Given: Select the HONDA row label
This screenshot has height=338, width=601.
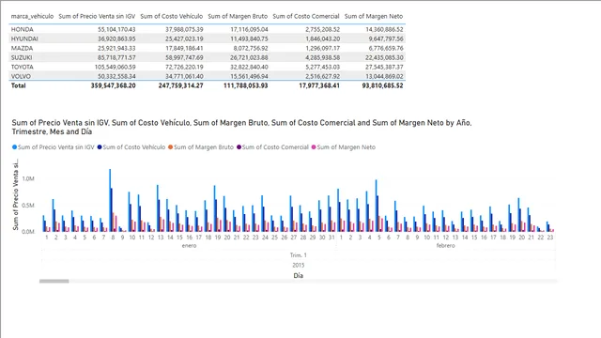Looking at the screenshot, I should tap(23, 29).
